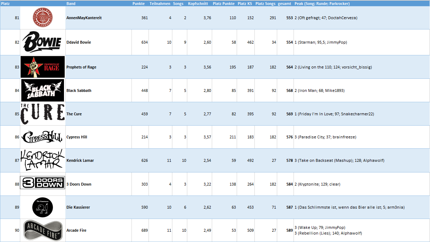Select the Arcade Fire ribbon logo
Viewport: 430px width, 242px height.
pyautogui.click(x=43, y=230)
